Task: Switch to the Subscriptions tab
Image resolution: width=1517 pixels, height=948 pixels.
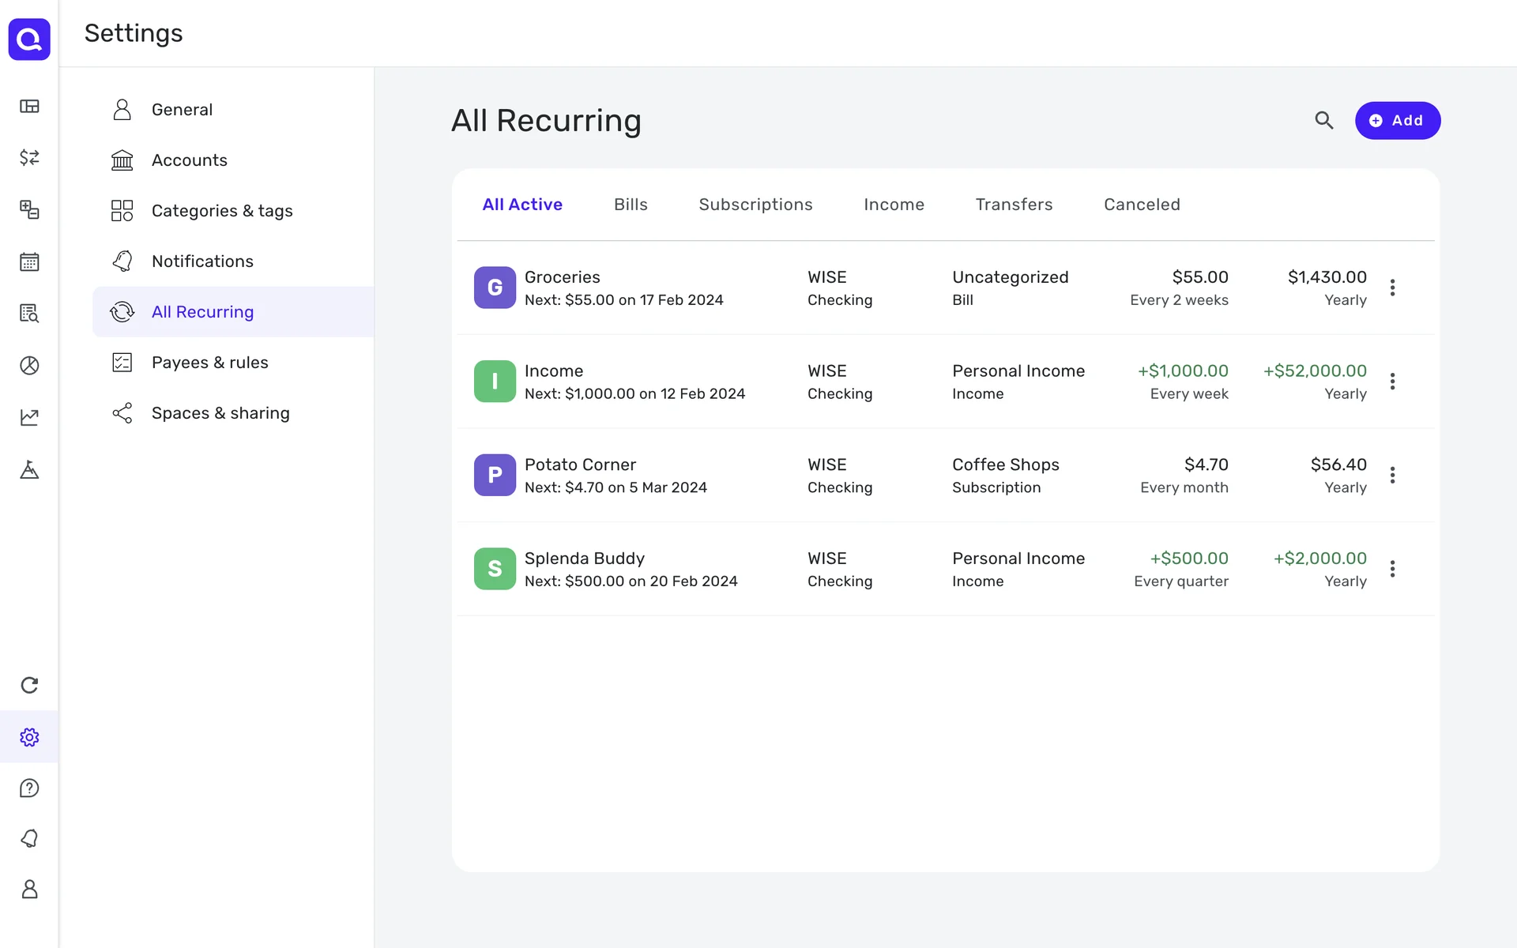Action: [755, 205]
